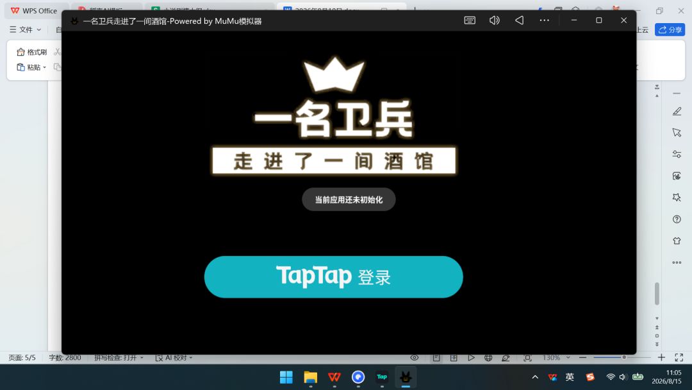The height and width of the screenshot is (390, 692).
Task: Click the MuMu back triangle icon
Action: pyautogui.click(x=520, y=21)
